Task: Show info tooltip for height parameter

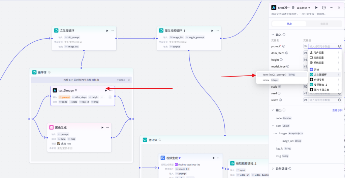Action: [x=281, y=60]
